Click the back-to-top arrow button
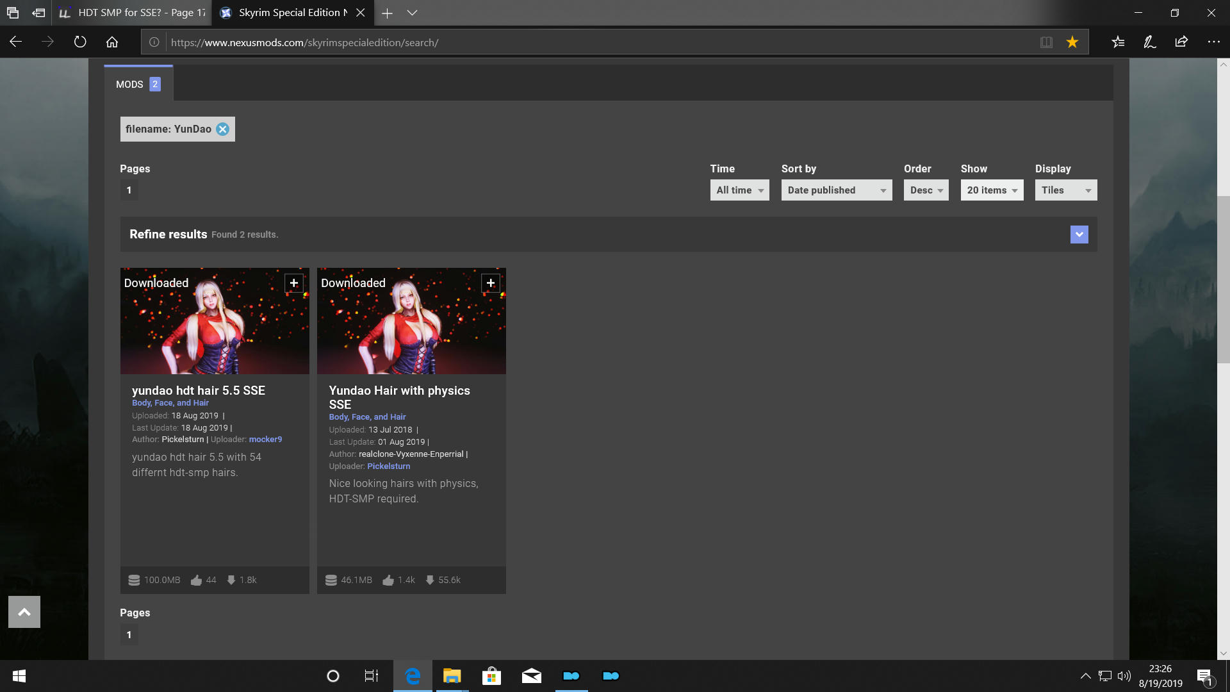 24,612
